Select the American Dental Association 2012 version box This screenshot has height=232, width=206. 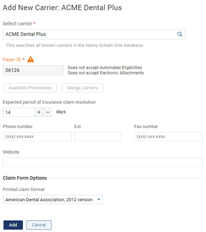point(53,199)
